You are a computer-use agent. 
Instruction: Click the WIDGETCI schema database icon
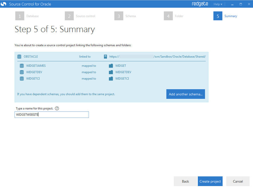[22, 78]
